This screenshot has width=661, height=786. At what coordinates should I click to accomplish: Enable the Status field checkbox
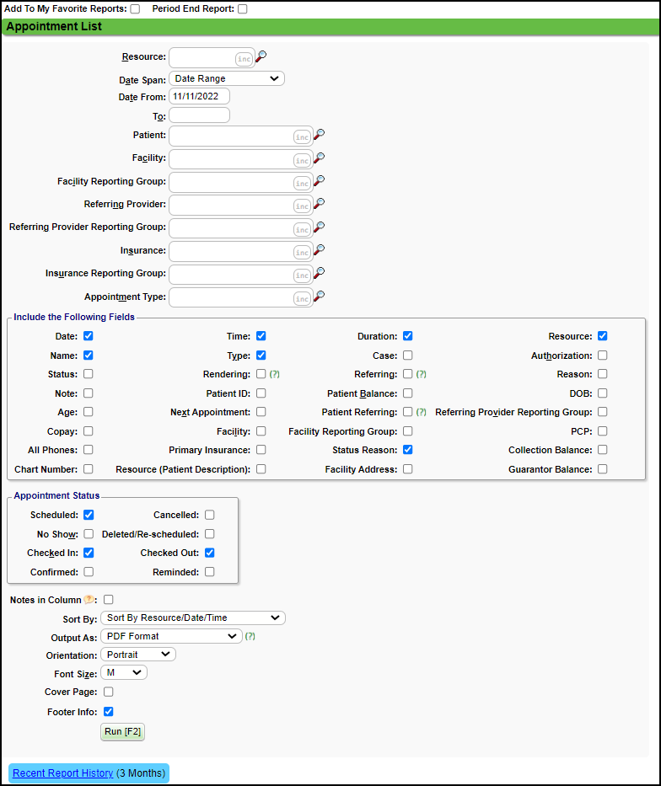click(x=88, y=374)
